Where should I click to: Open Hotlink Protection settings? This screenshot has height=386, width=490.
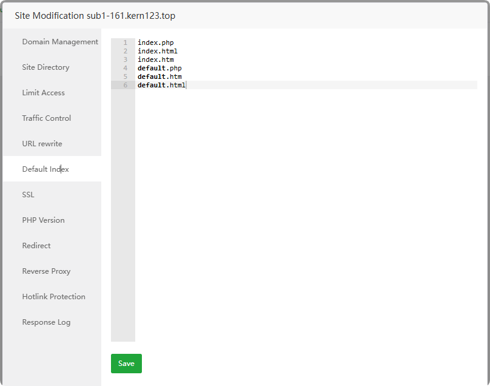point(54,297)
